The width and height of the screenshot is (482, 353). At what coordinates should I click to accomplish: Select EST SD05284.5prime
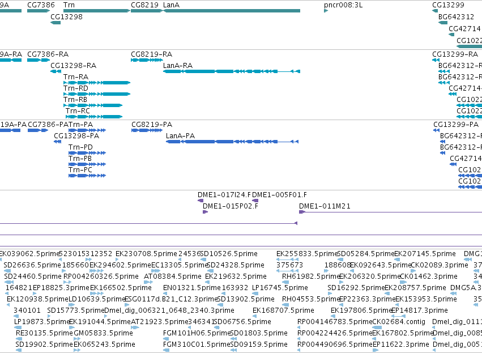(x=366, y=254)
